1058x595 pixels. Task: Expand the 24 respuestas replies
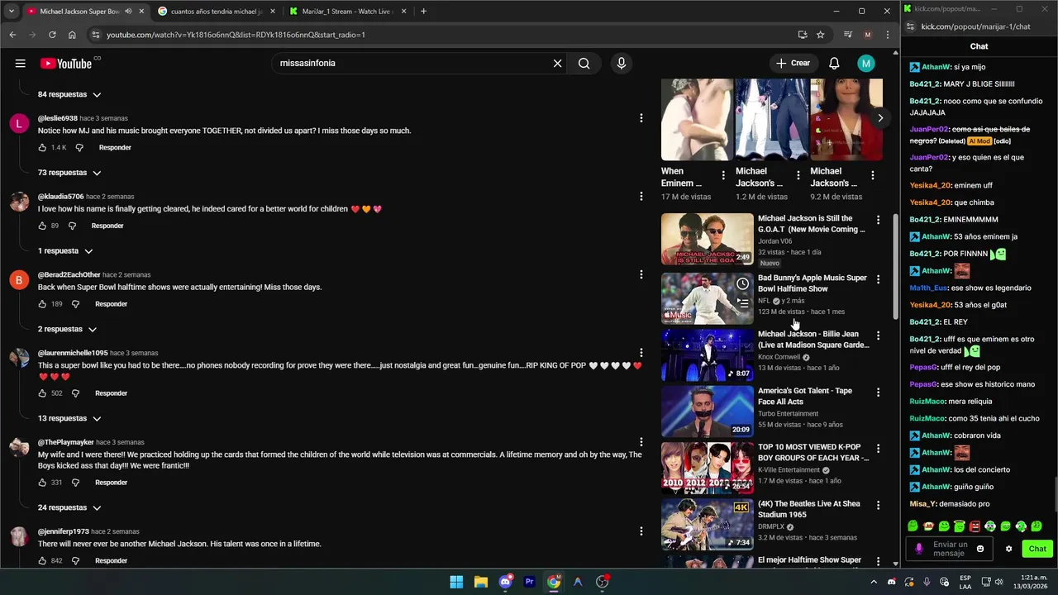pyautogui.click(x=69, y=508)
